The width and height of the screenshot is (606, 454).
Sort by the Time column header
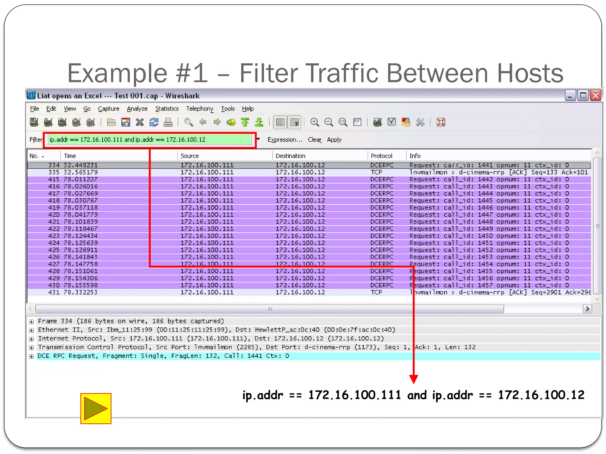tap(119, 156)
